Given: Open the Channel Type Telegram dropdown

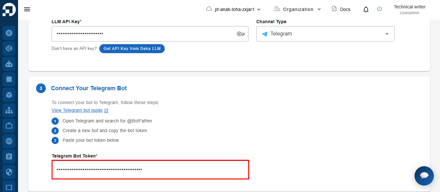Looking at the screenshot, I should [x=325, y=34].
